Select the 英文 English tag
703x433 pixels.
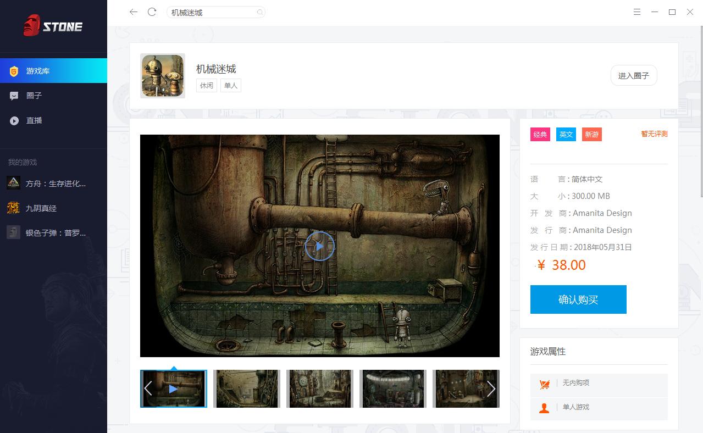[x=566, y=134]
